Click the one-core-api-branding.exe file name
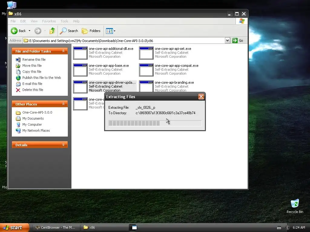This screenshot has height=232, width=310. click(x=174, y=82)
